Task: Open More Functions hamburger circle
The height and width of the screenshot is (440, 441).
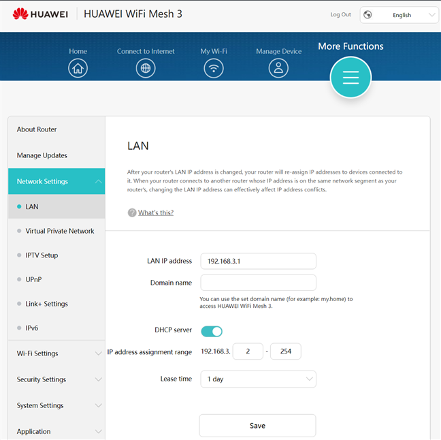Action: coord(350,78)
